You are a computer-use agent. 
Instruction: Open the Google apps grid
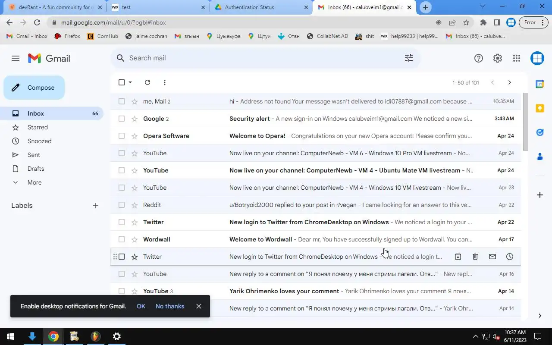click(x=517, y=58)
